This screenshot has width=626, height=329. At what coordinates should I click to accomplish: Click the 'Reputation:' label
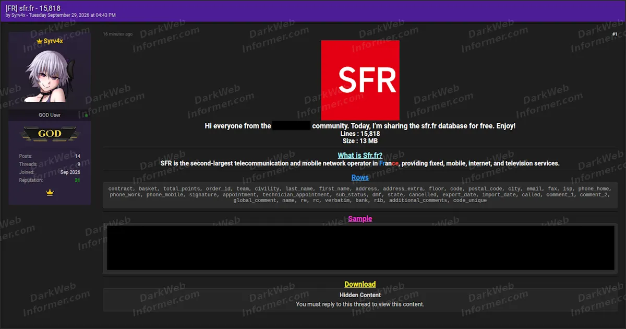31,180
